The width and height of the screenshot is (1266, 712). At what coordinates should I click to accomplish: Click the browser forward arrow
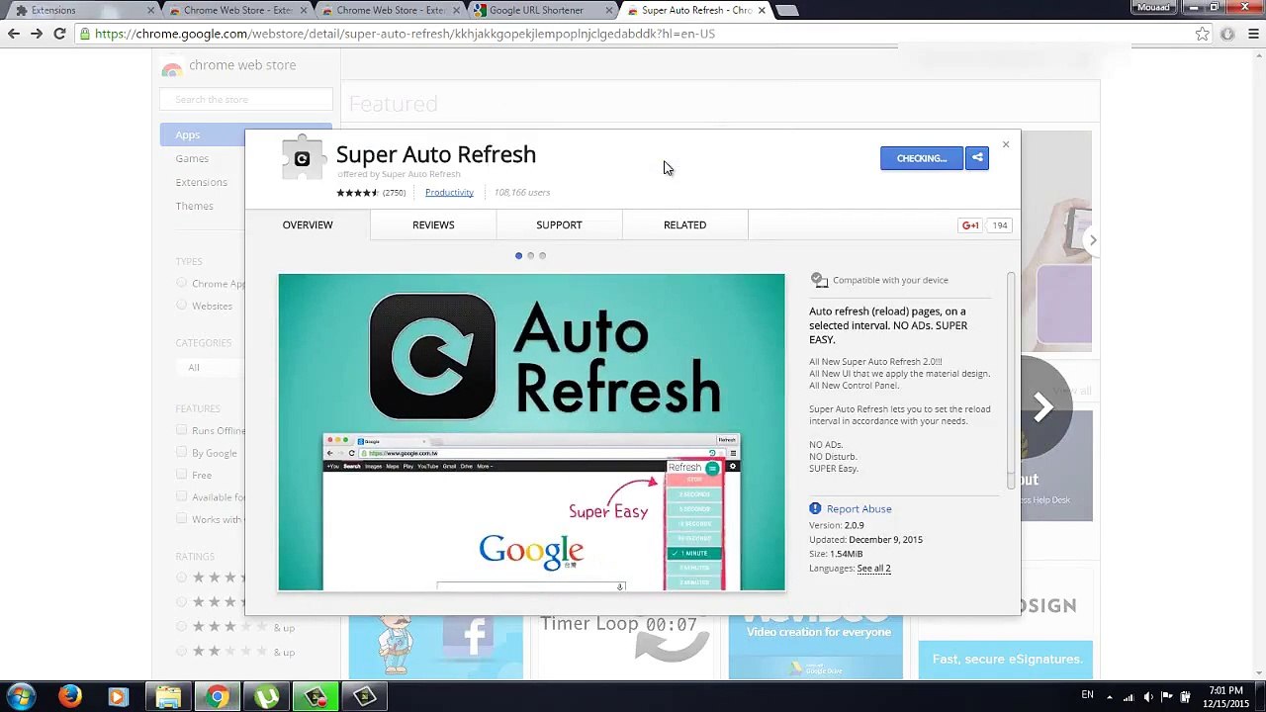point(37,34)
